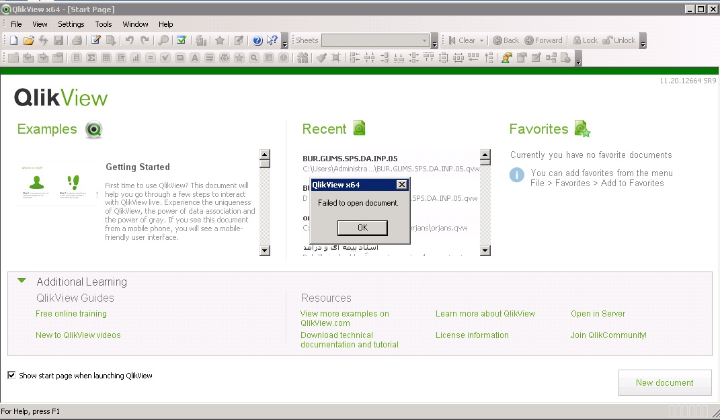Open the File menu
Screen dimensions: 720x420
16,24
